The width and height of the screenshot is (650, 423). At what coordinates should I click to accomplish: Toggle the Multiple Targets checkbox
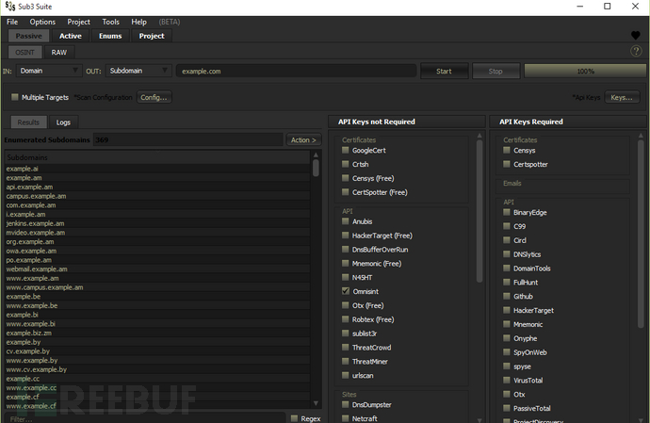[x=15, y=97]
